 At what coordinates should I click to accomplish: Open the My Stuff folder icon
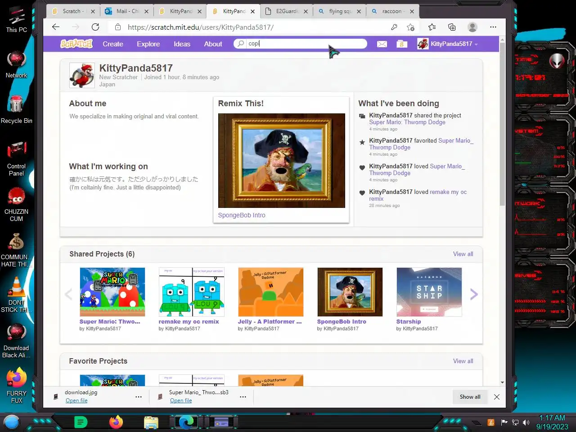pos(402,44)
